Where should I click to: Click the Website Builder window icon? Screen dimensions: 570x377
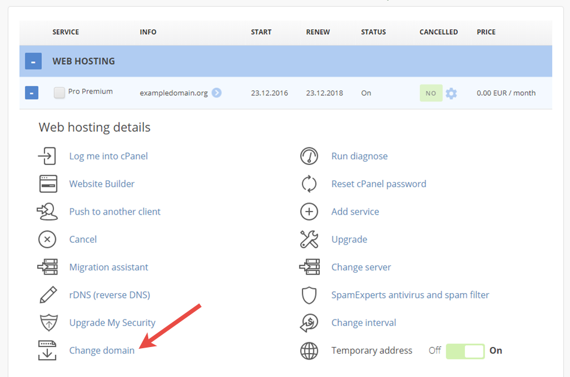[x=48, y=184]
